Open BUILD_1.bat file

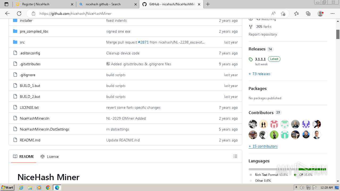point(30,86)
